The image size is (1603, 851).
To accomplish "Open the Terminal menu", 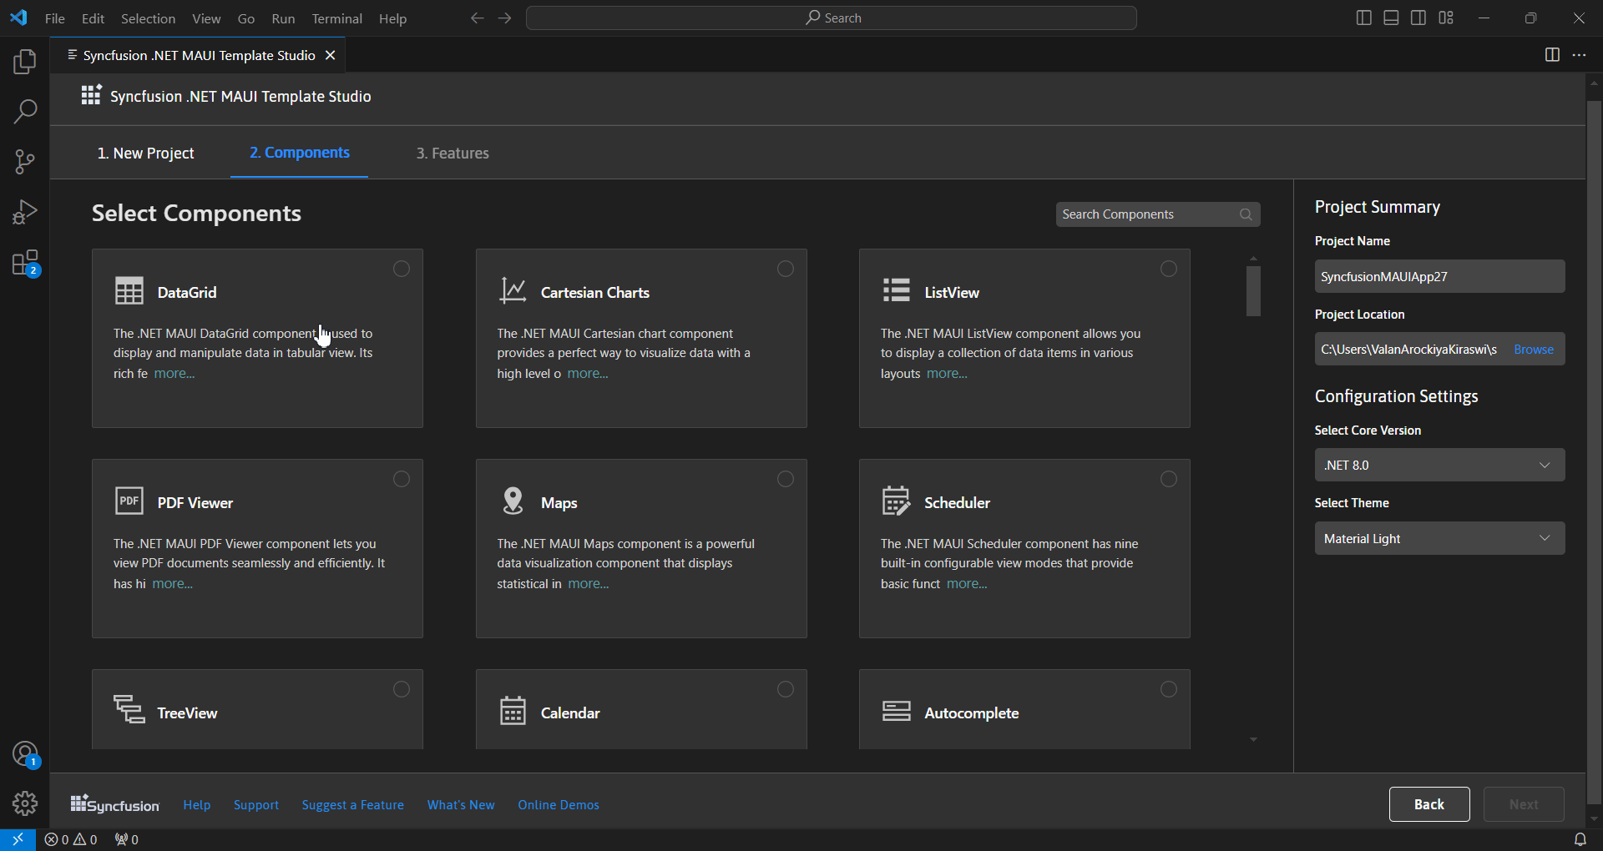I will click(x=336, y=18).
